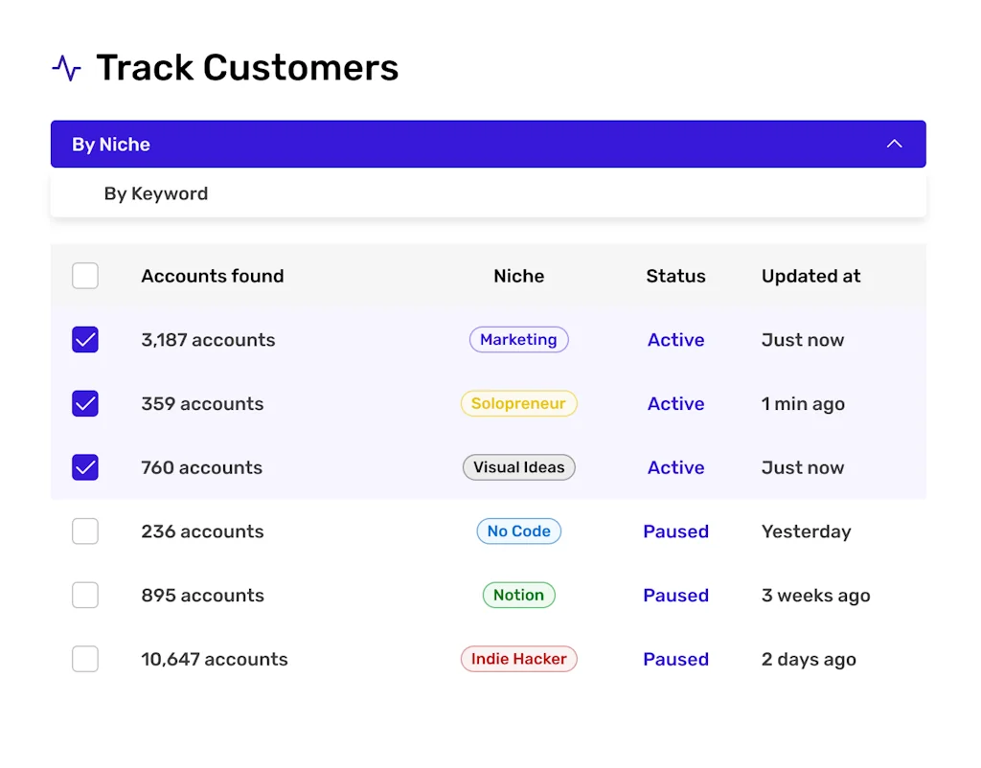This screenshot has height=768, width=981.
Task: Enable the checkbox for 236 accounts
Action: pyautogui.click(x=85, y=531)
